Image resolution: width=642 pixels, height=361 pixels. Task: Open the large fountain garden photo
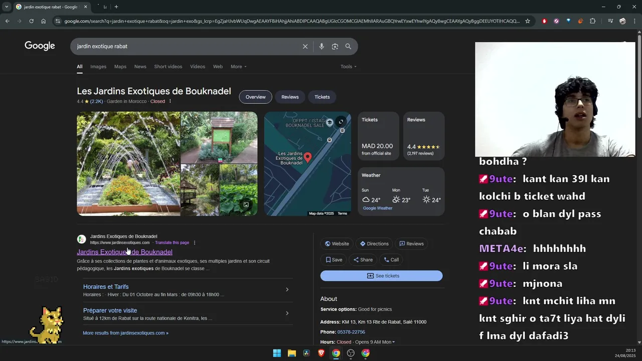point(128,163)
